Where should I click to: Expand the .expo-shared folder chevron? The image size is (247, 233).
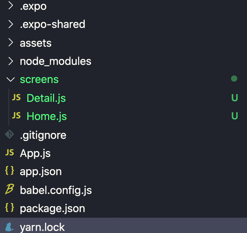[11, 24]
